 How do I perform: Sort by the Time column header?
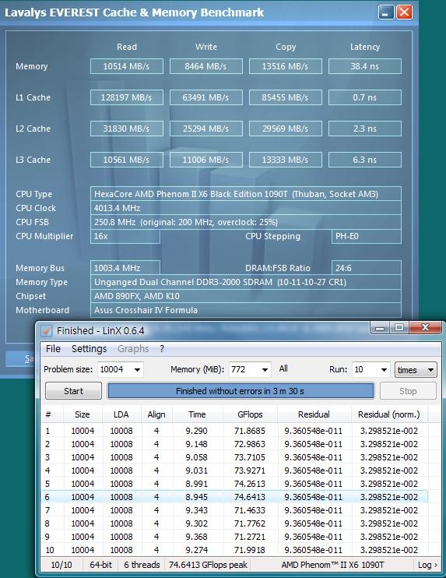click(x=197, y=414)
